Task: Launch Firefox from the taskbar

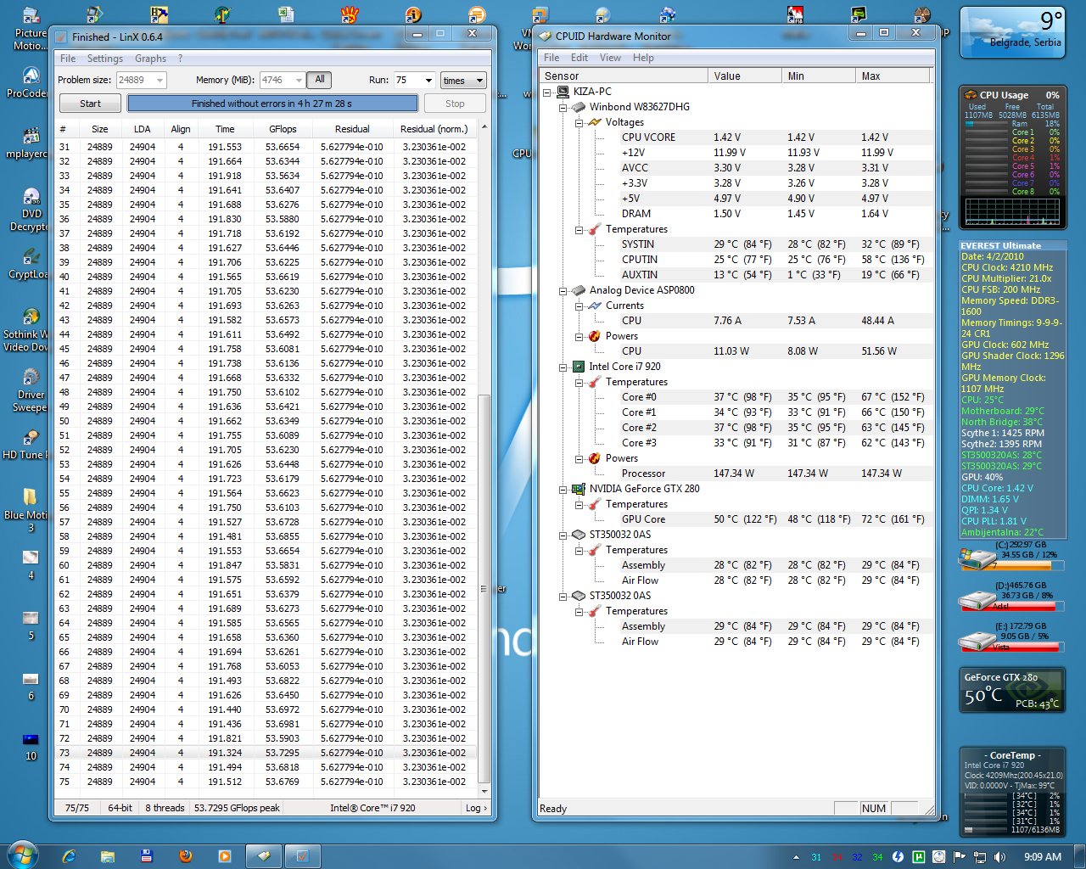Action: [186, 856]
